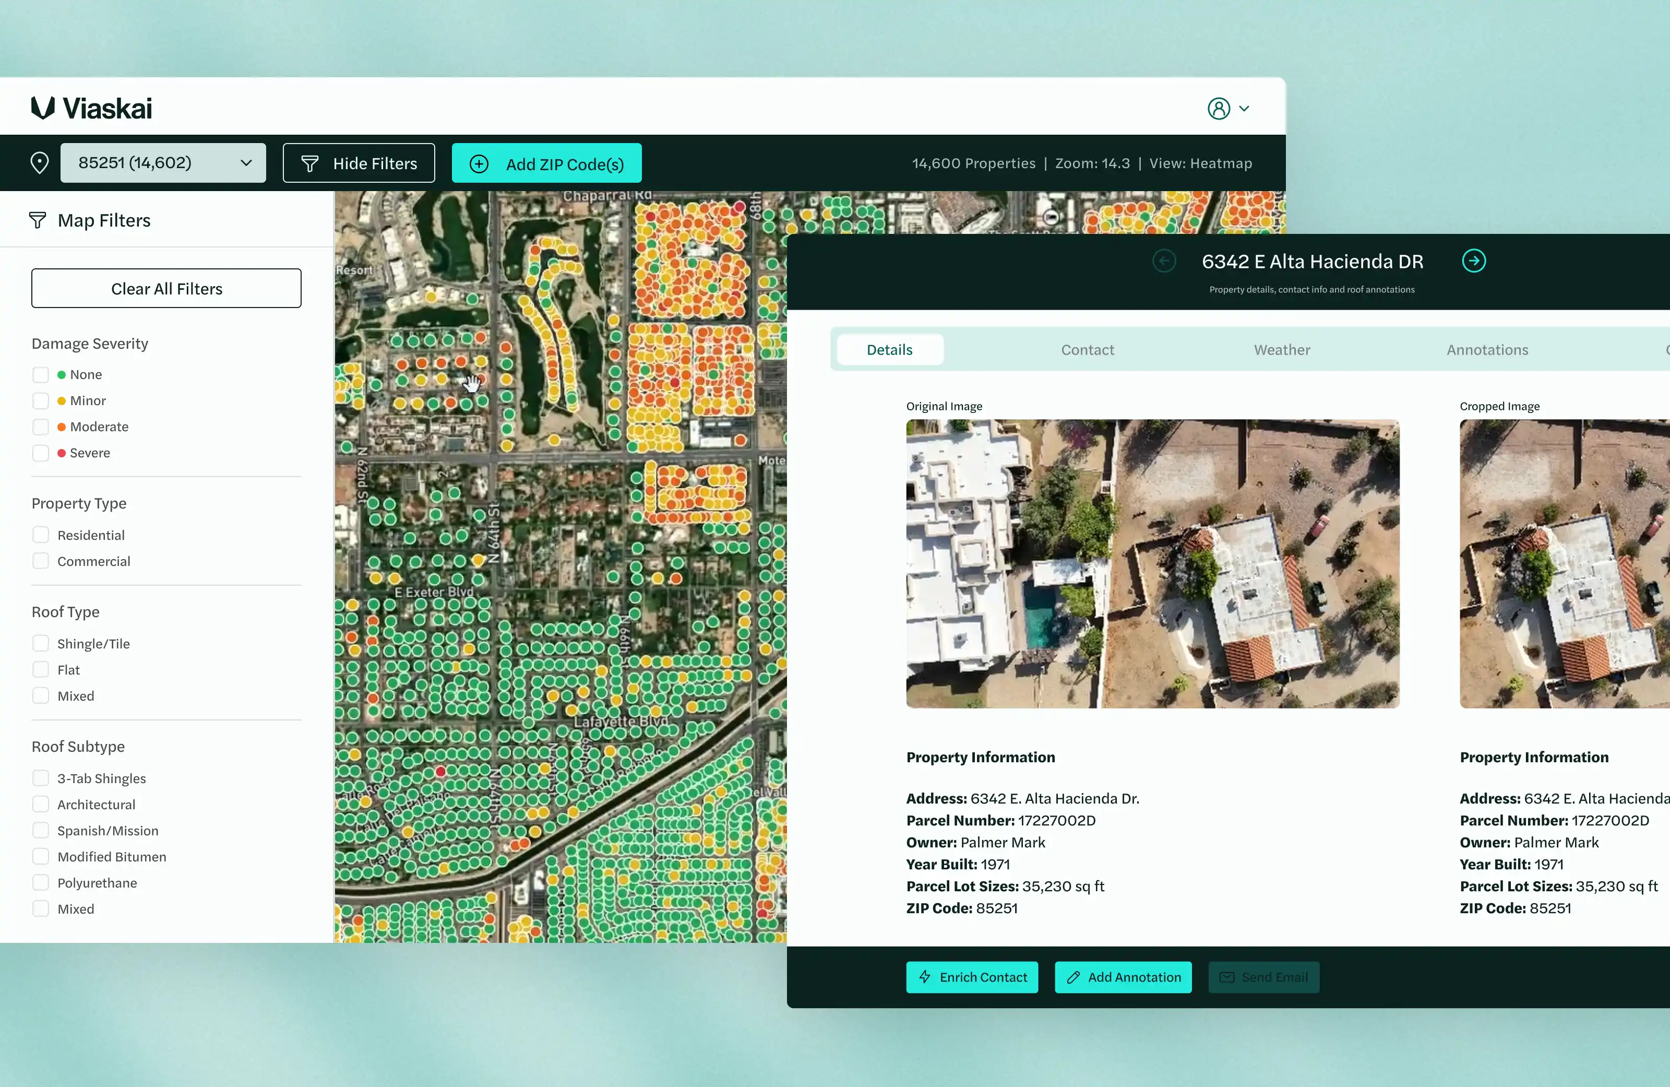The width and height of the screenshot is (1670, 1087).
Task: Click the Zoom: 14.3 status text
Action: (x=1092, y=163)
